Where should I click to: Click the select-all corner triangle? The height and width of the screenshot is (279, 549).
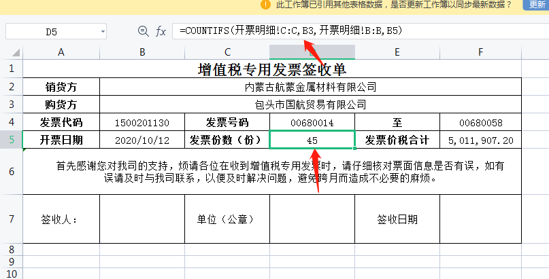pos(16,52)
